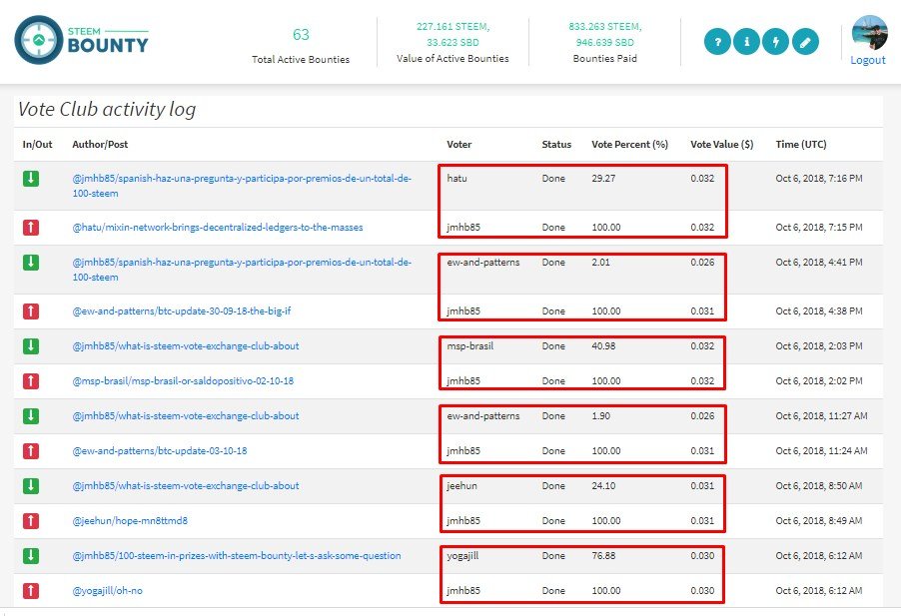
Task: Click green arrow in jeehun voter row
Action: [31, 486]
